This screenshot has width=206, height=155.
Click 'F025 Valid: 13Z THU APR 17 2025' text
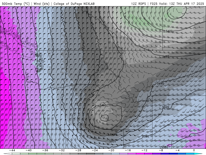click(177, 4)
